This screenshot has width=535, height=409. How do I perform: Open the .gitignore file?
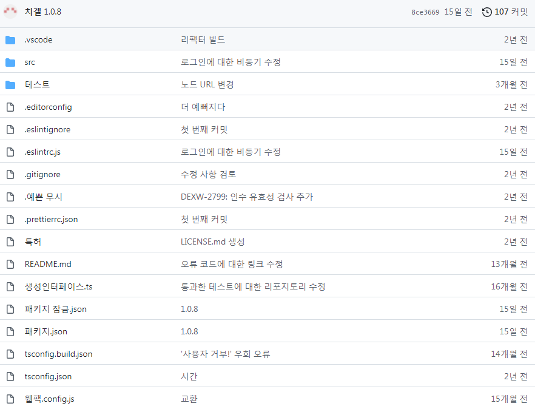click(x=42, y=174)
